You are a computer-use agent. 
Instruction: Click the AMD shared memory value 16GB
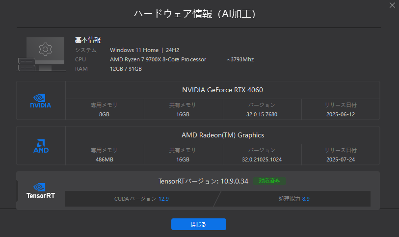pyautogui.click(x=183, y=159)
